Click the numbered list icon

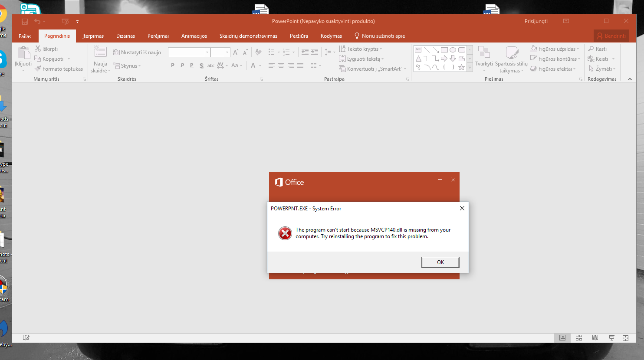point(286,52)
